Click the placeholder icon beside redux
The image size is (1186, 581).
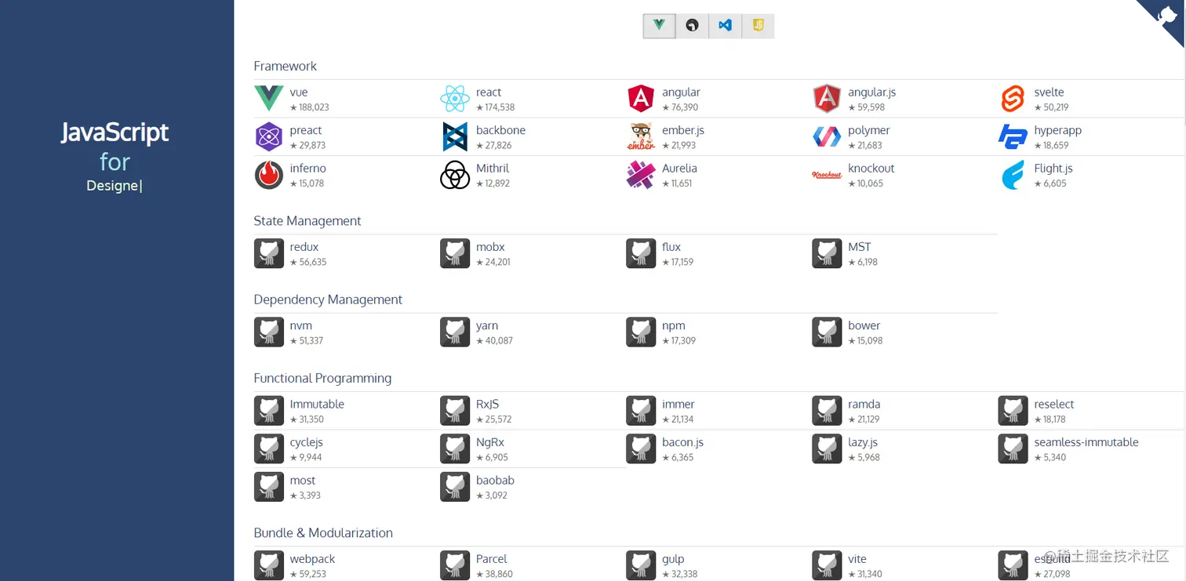click(x=269, y=254)
